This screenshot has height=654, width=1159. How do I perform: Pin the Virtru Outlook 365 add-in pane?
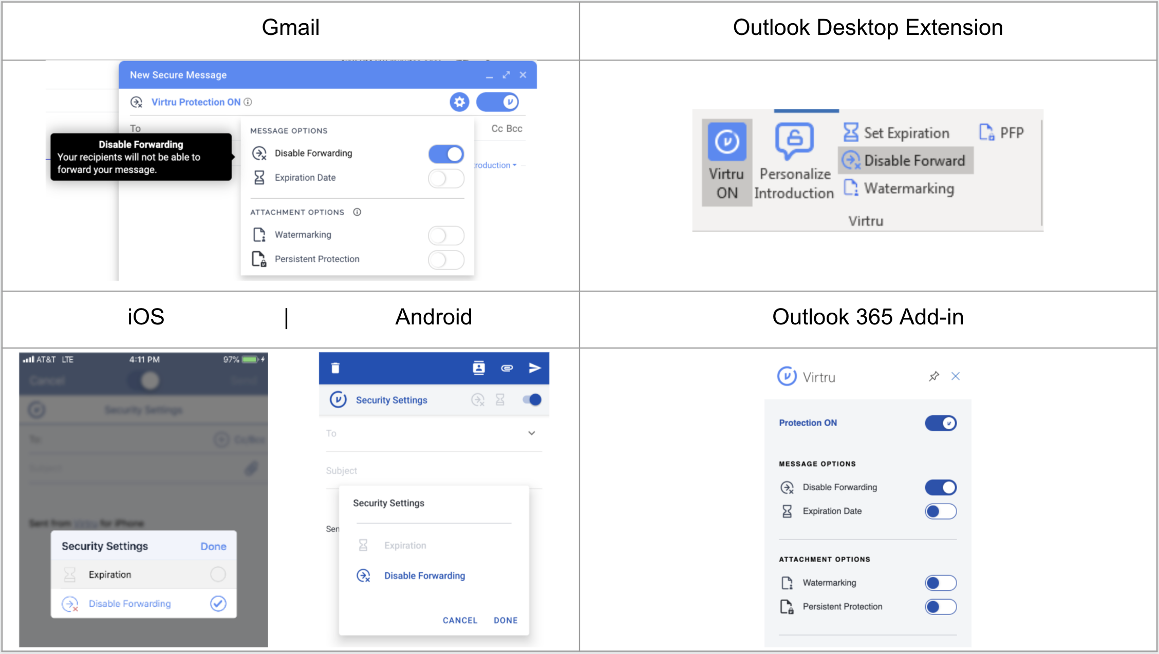pyautogui.click(x=934, y=376)
